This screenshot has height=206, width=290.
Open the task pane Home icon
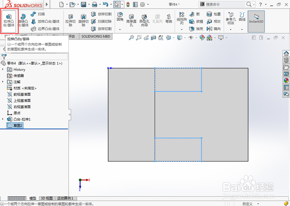pos(286,53)
